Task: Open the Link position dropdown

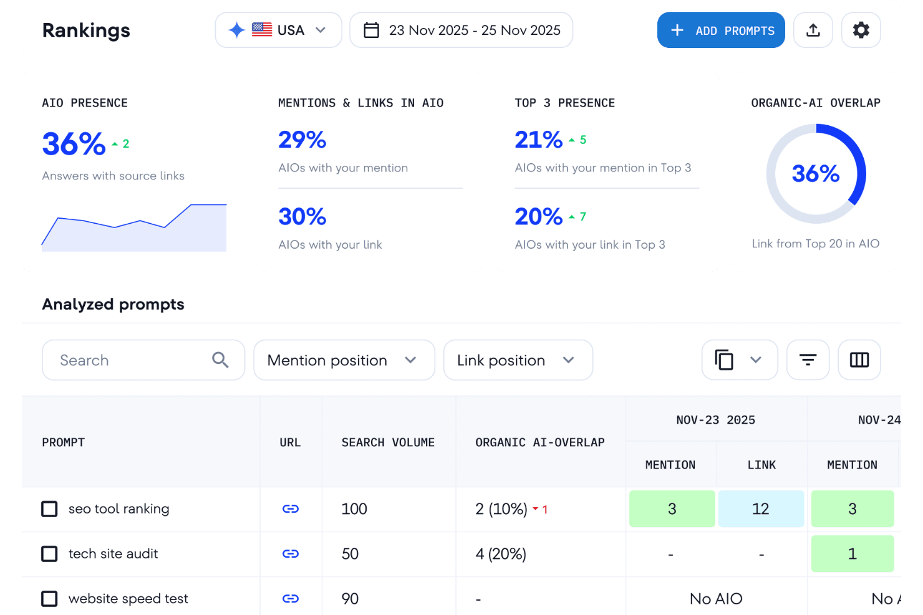Action: (x=518, y=360)
